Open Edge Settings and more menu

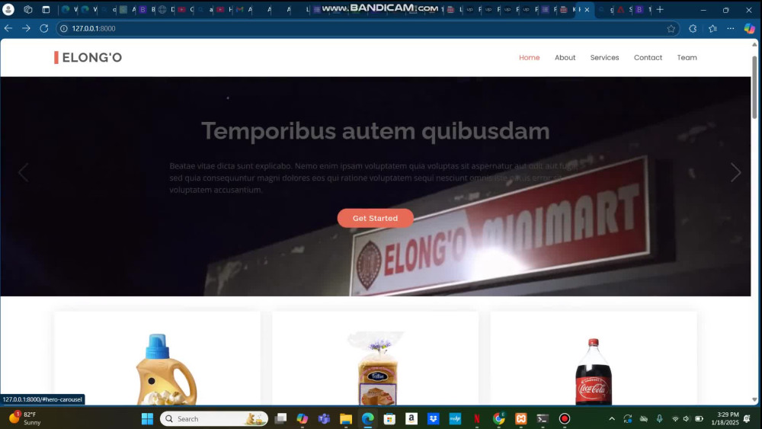tap(731, 29)
